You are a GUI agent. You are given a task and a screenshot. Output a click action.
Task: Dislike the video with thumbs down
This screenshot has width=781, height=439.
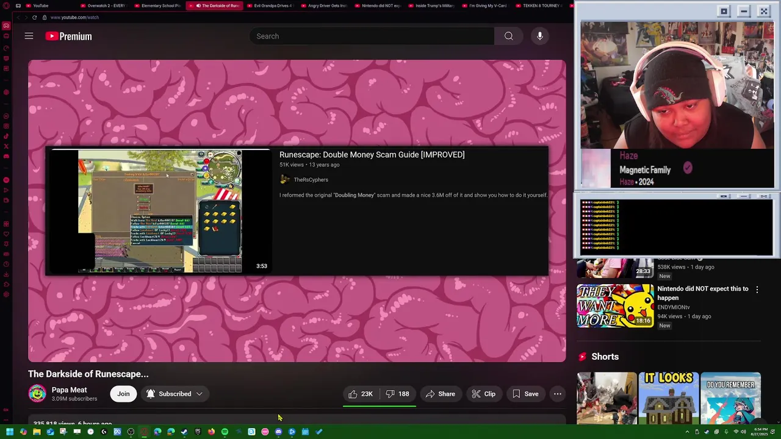397,394
